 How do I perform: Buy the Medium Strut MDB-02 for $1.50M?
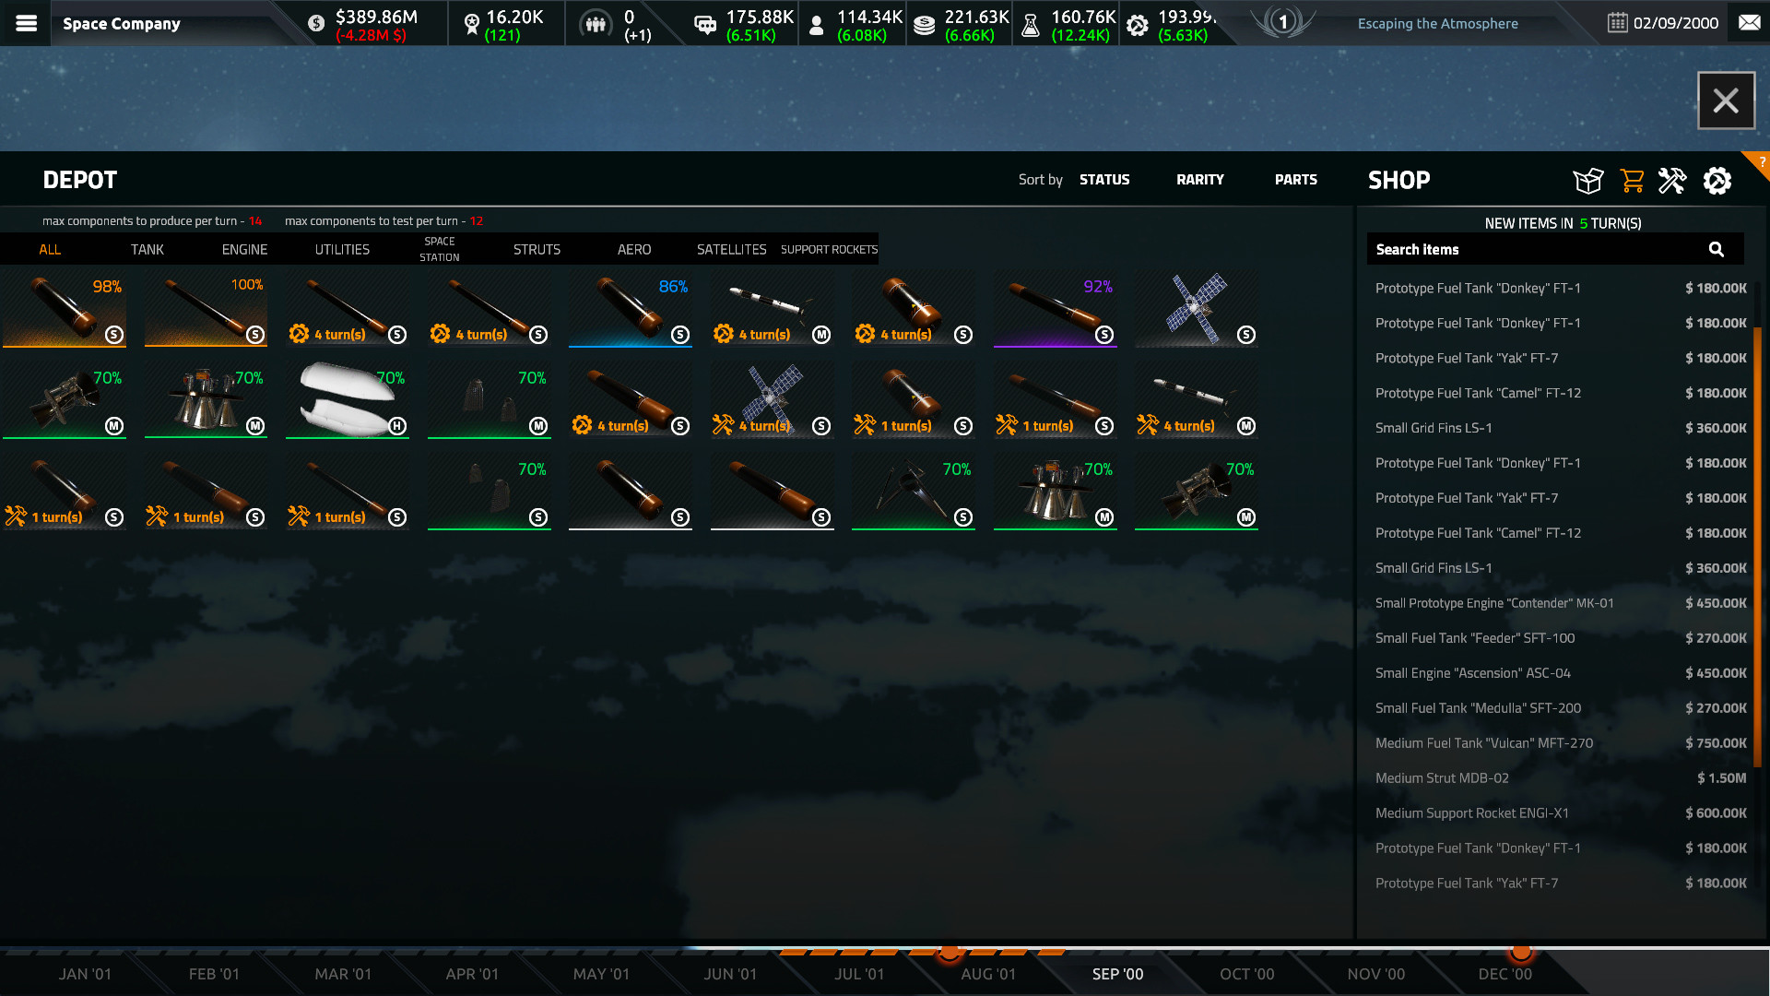1558,778
